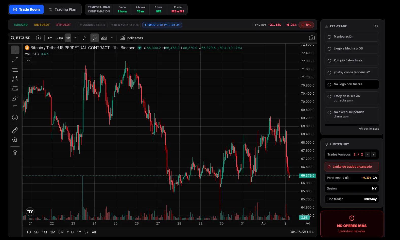This screenshot has width=400, height=240.
Task: Open chart settings gear on time axis
Action: 308,224
